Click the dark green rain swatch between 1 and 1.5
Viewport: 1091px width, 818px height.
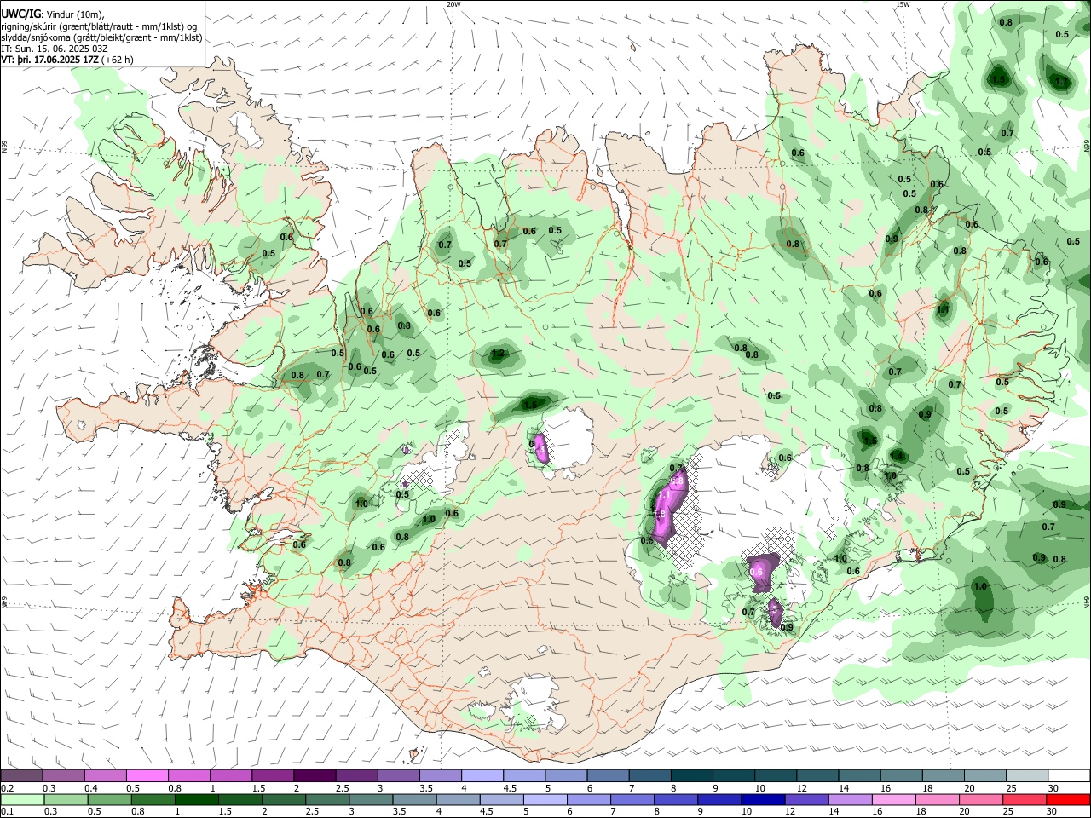coord(196,800)
